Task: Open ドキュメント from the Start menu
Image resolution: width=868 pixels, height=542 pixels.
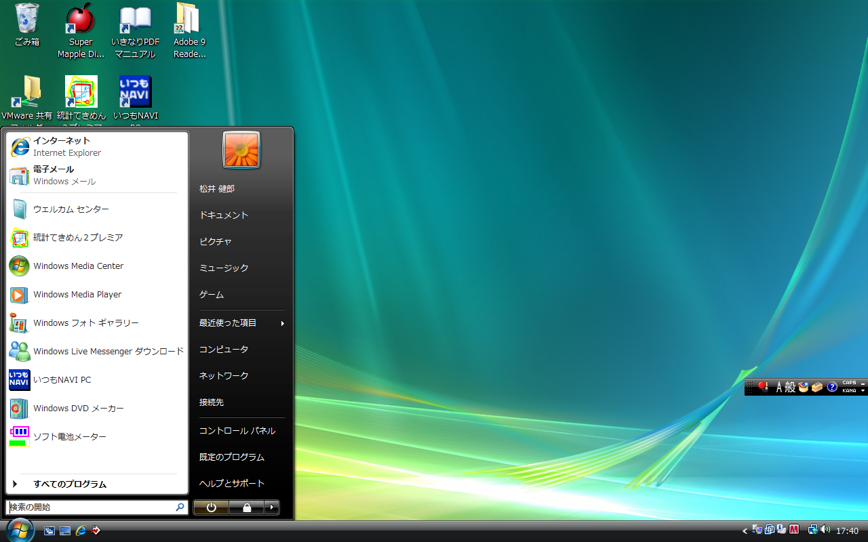Action: 241,215
